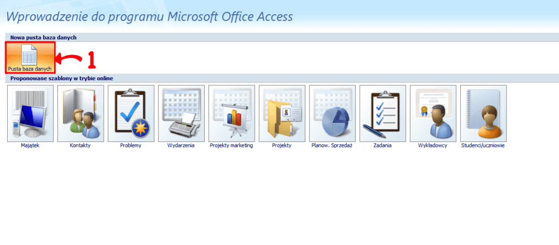Click the Wydarzenia label text
Viewport: 559px width, 245px height.
tap(181, 146)
